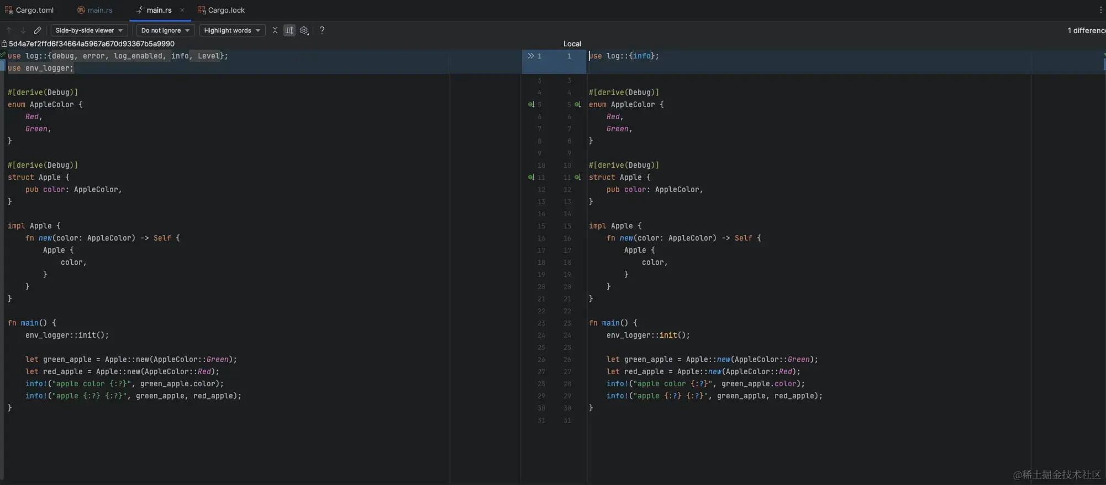1106x485 pixels.
Task: Open the tab options kebab menu
Action: click(1100, 10)
